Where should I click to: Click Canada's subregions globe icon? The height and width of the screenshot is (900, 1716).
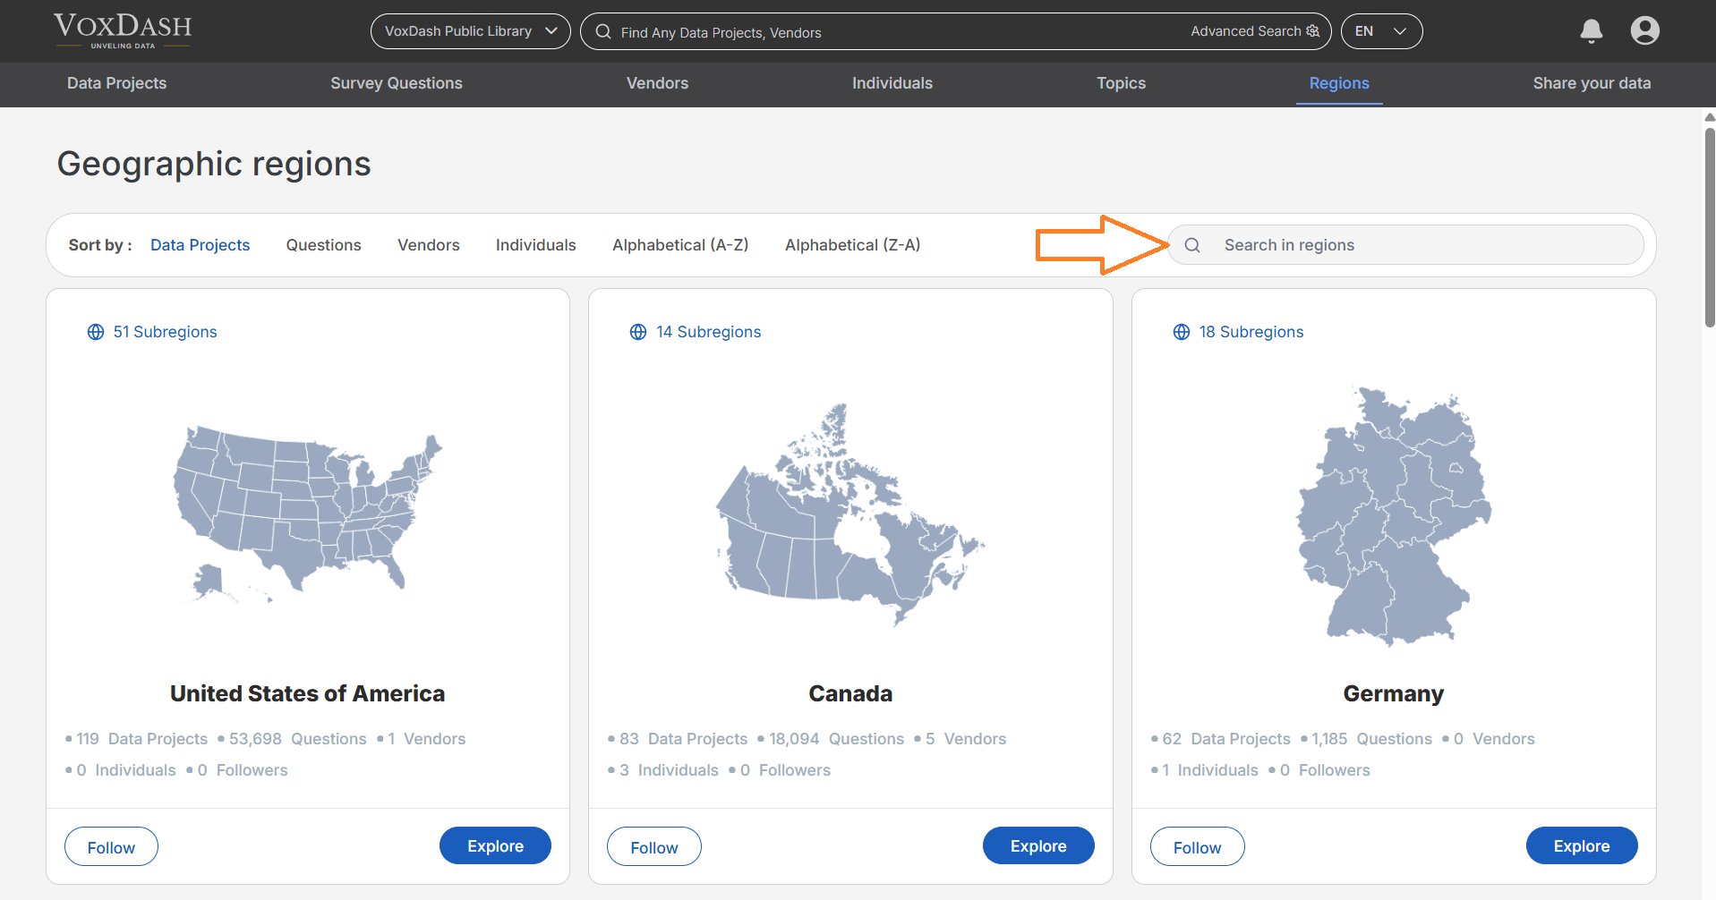click(638, 332)
